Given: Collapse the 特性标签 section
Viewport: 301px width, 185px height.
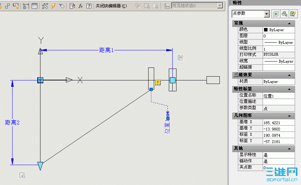Looking at the screenshot, I should [x=289, y=89].
